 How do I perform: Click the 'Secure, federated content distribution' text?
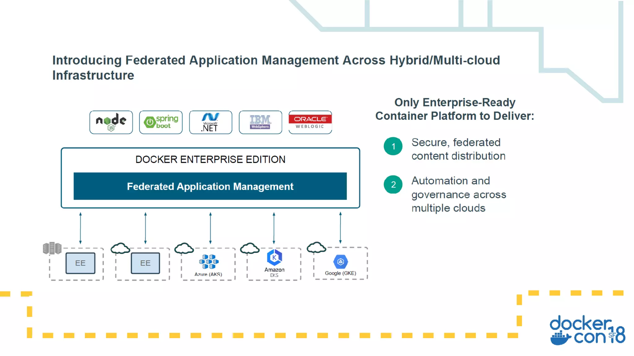point(458,149)
